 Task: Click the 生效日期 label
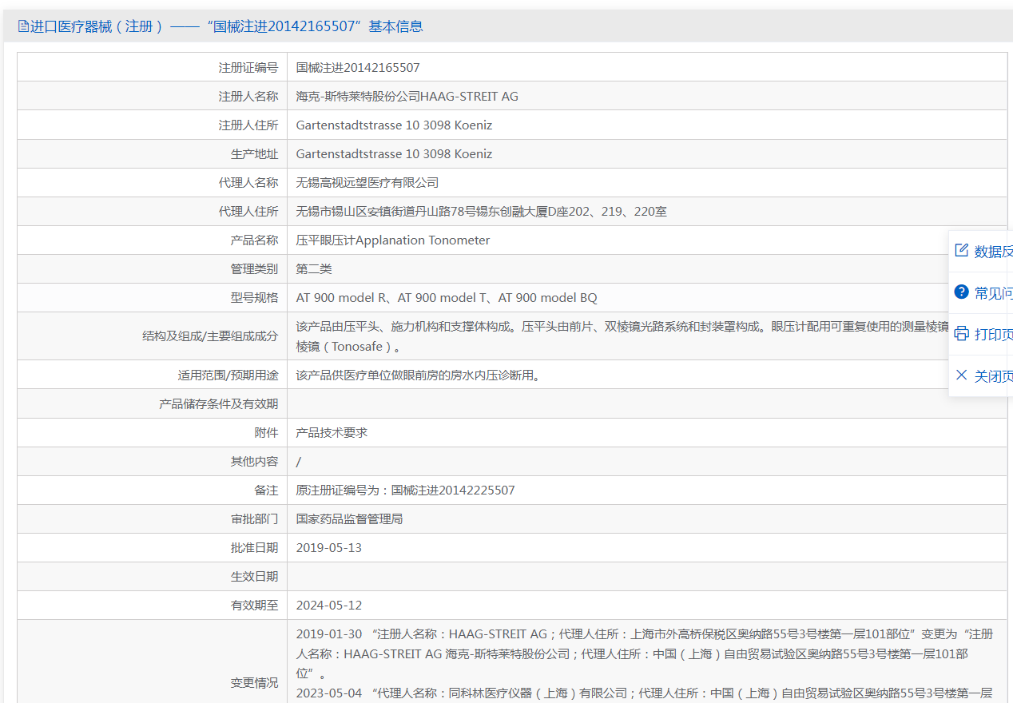pyautogui.click(x=255, y=577)
